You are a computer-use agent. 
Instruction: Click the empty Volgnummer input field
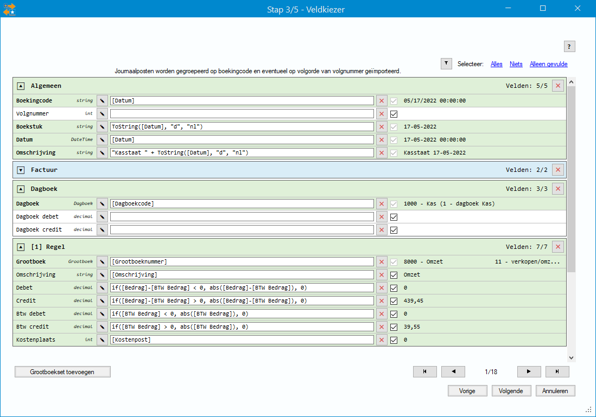coord(242,113)
